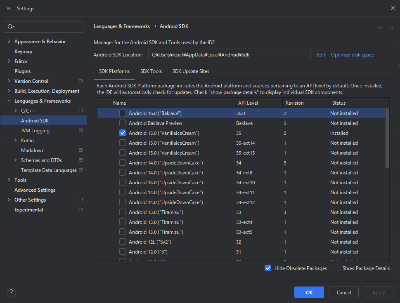Check Android 16.0 Baklava API 36.0

pyautogui.click(x=123, y=113)
